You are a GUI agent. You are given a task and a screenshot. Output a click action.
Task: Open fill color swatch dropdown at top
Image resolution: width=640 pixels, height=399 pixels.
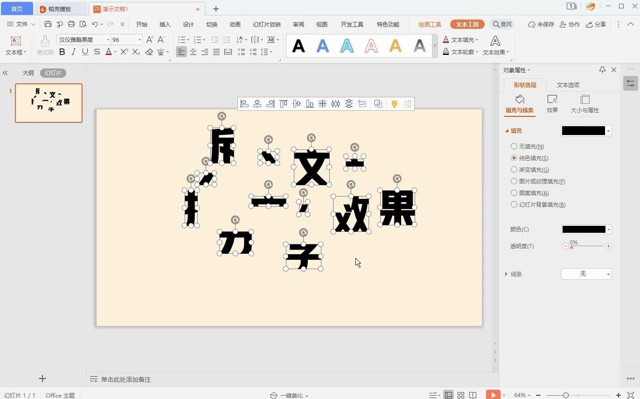pyautogui.click(x=586, y=131)
